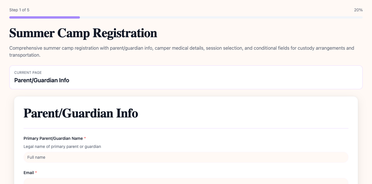Click the red asterisk beside Email
The height and width of the screenshot is (184, 372).
36,173
